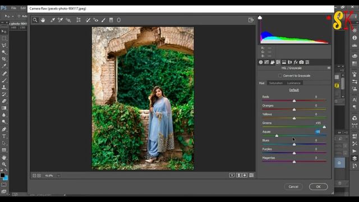Viewport: 359px width, 202px height.
Task: Click the zoom percentage field 41.6%
Action: pos(49,176)
